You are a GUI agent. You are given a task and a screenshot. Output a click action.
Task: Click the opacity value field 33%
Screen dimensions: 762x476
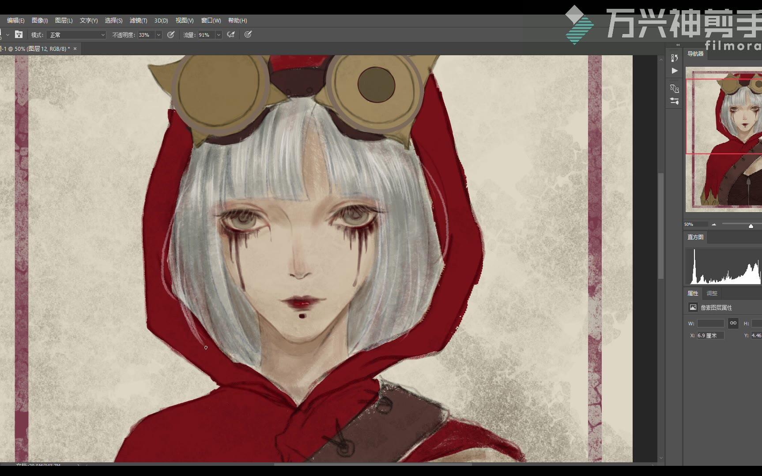pos(146,35)
